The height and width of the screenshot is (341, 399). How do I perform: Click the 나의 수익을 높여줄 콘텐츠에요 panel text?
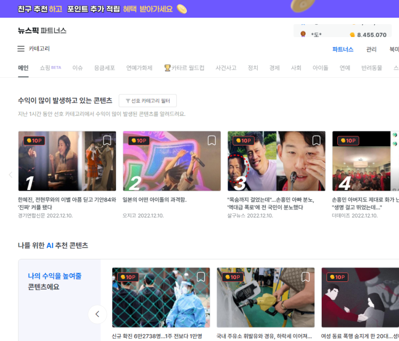(55, 281)
